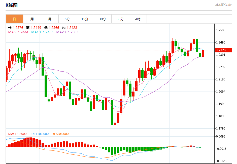Click the 1.1994 price axis label
The width and height of the screenshot is (237, 164).
(x=221, y=104)
